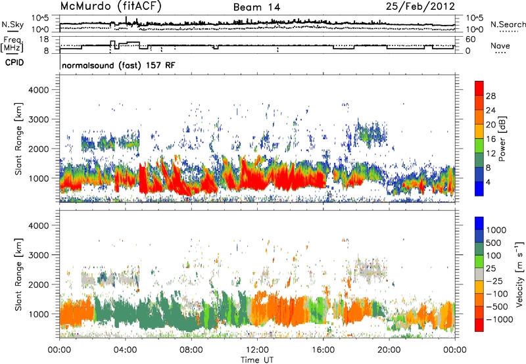This screenshot has width=526, height=364.
Task: Click the 16 label on Power colorbar
Action: [x=490, y=139]
